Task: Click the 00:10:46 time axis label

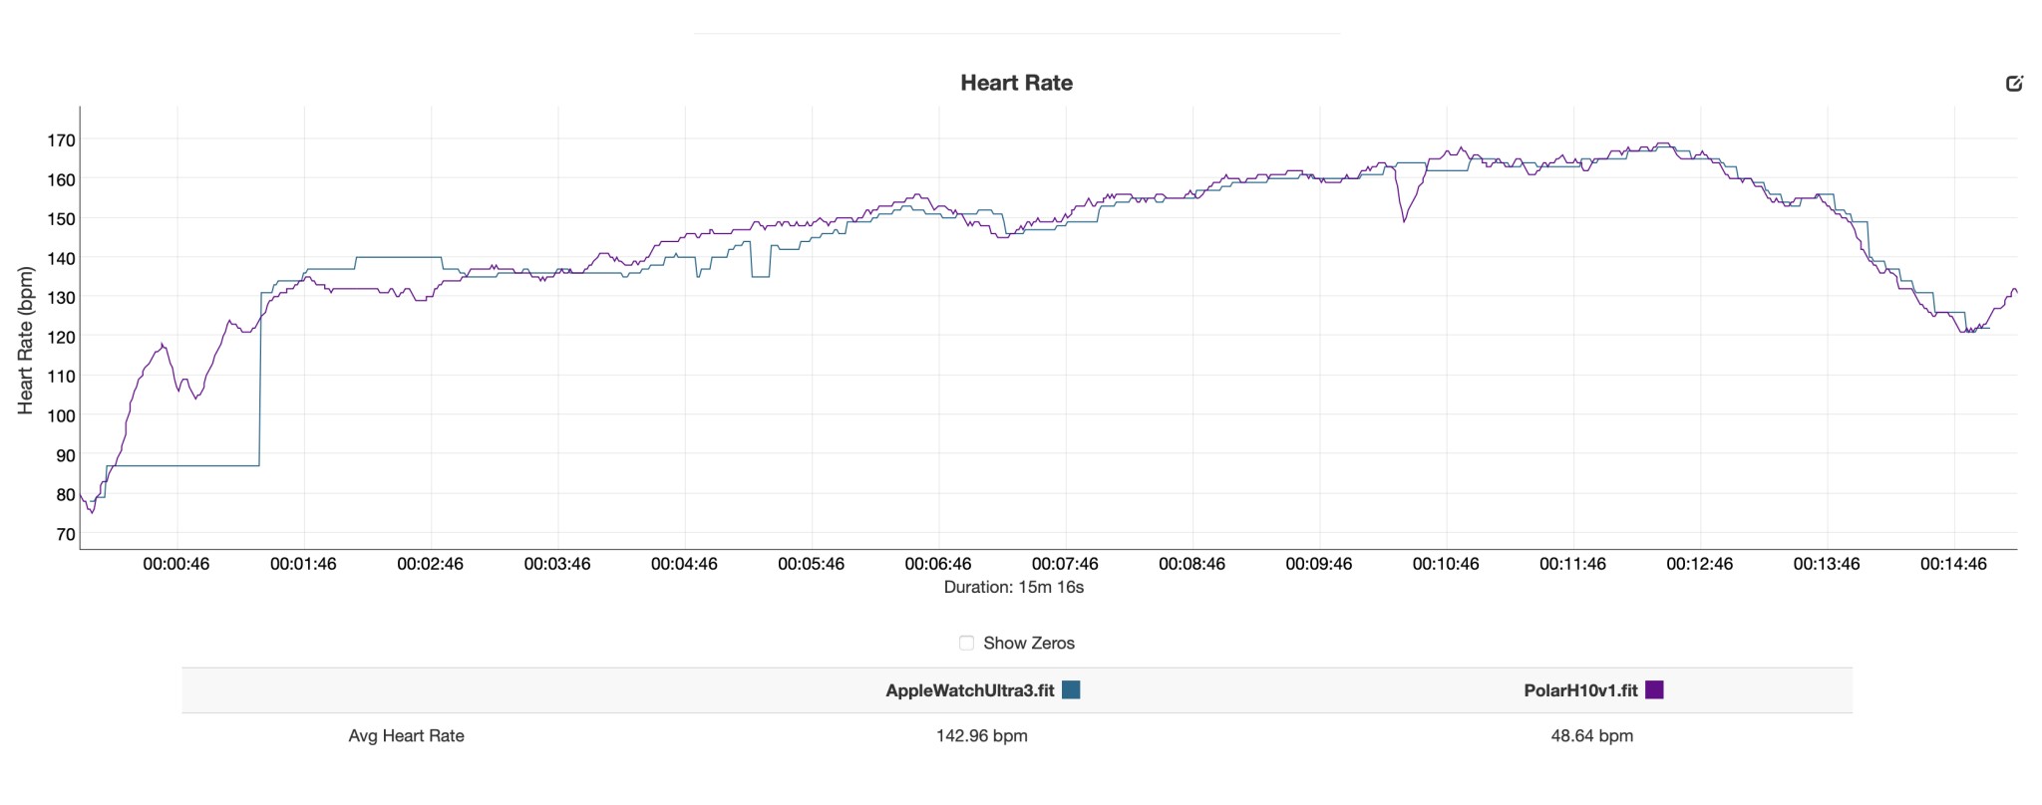Action: click(1446, 564)
